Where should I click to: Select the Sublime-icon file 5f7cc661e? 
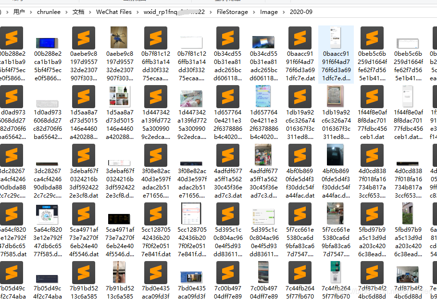click(300, 214)
